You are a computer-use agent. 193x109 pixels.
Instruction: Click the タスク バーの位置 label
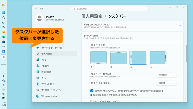point(97,45)
